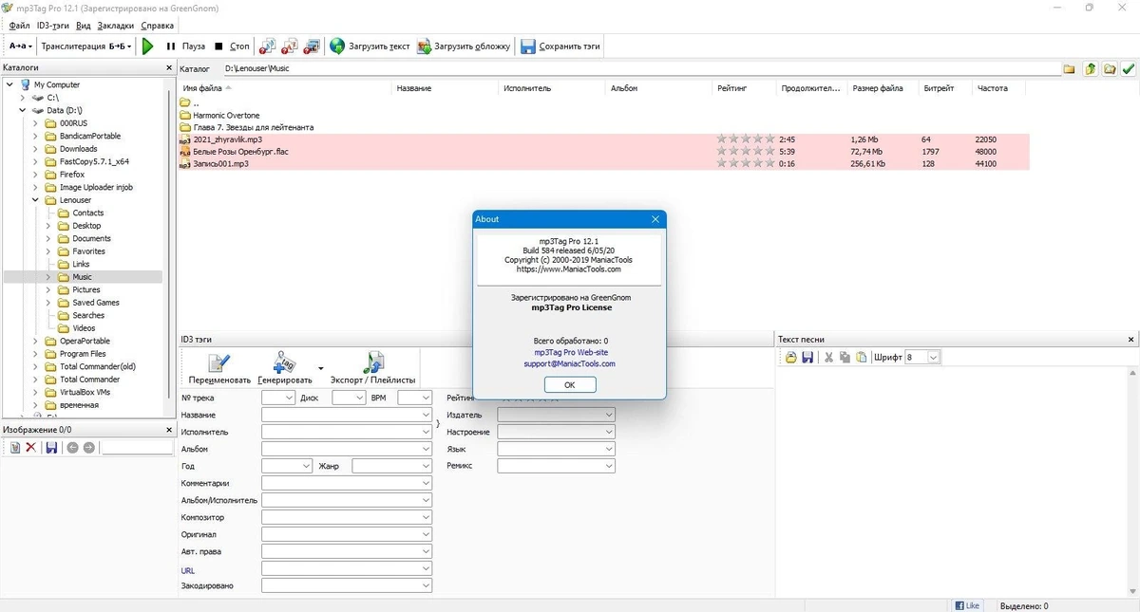Click OK in the About dialog
This screenshot has width=1140, height=612.
(x=570, y=384)
